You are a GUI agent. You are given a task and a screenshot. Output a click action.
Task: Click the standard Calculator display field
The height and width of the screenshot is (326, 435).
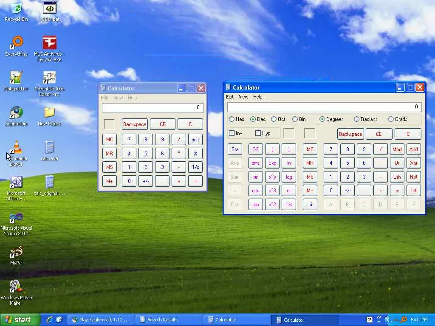point(153,107)
